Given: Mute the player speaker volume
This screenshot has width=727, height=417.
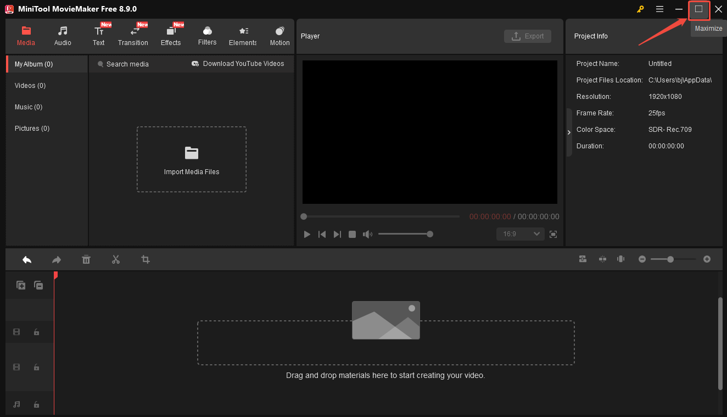Looking at the screenshot, I should (367, 235).
